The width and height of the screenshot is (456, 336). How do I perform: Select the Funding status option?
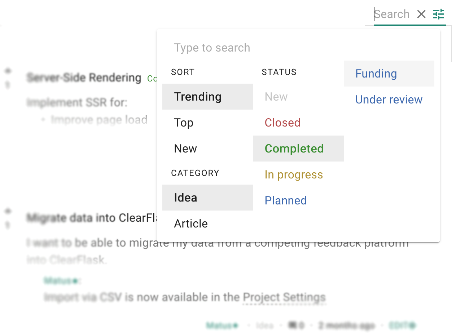389,74
